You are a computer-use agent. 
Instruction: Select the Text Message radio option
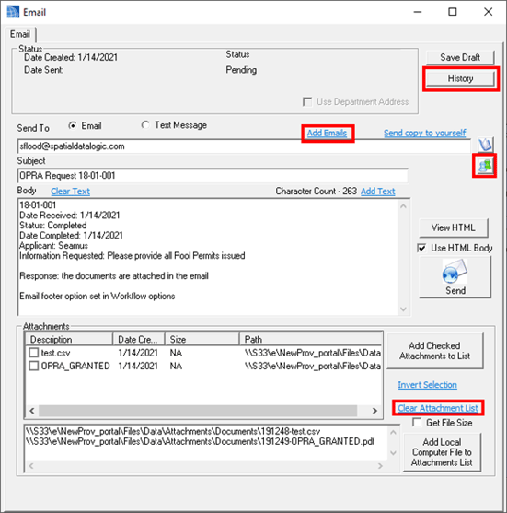(145, 125)
